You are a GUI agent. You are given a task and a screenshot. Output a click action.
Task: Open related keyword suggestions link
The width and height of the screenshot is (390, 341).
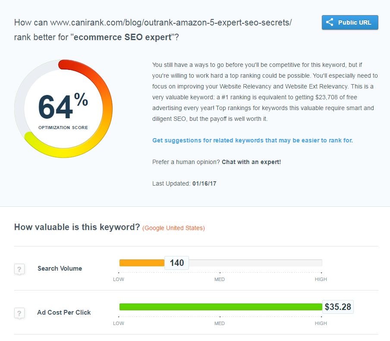252,140
